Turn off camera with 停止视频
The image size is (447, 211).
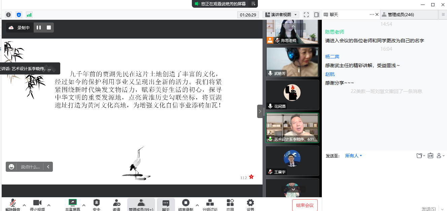click(37, 203)
